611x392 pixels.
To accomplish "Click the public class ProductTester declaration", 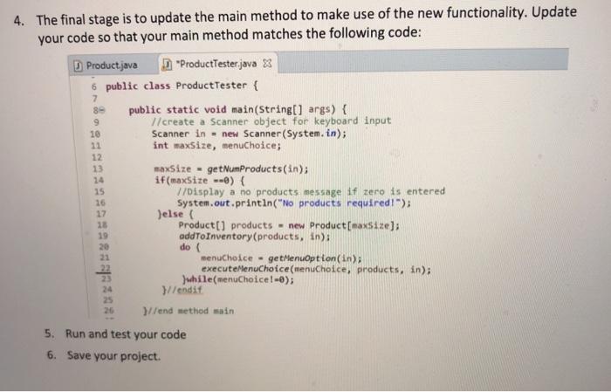I will click(182, 86).
